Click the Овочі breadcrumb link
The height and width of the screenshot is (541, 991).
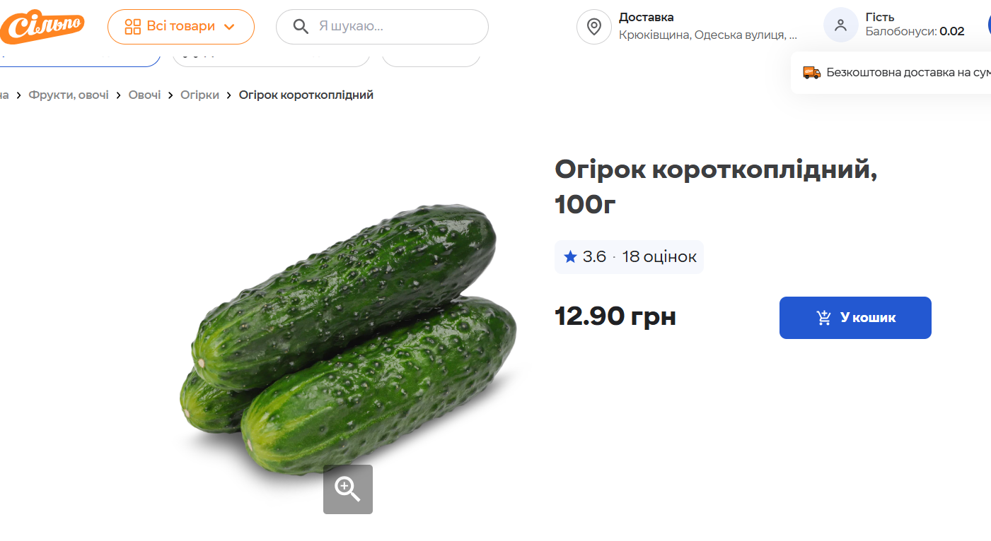[144, 94]
